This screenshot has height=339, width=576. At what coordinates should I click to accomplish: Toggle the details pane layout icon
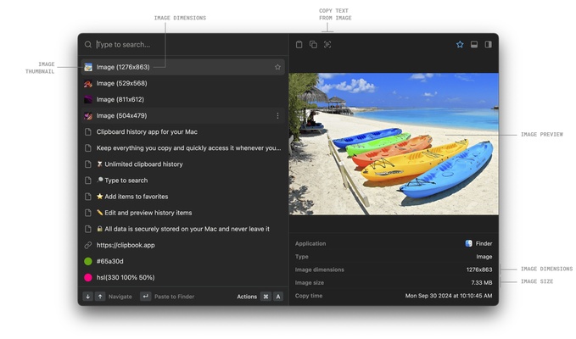474,44
